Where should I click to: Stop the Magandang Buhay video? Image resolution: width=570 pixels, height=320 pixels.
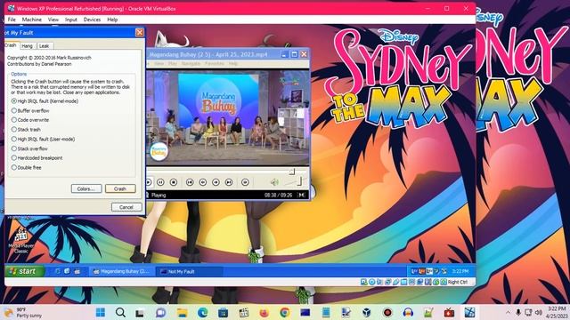(x=174, y=182)
